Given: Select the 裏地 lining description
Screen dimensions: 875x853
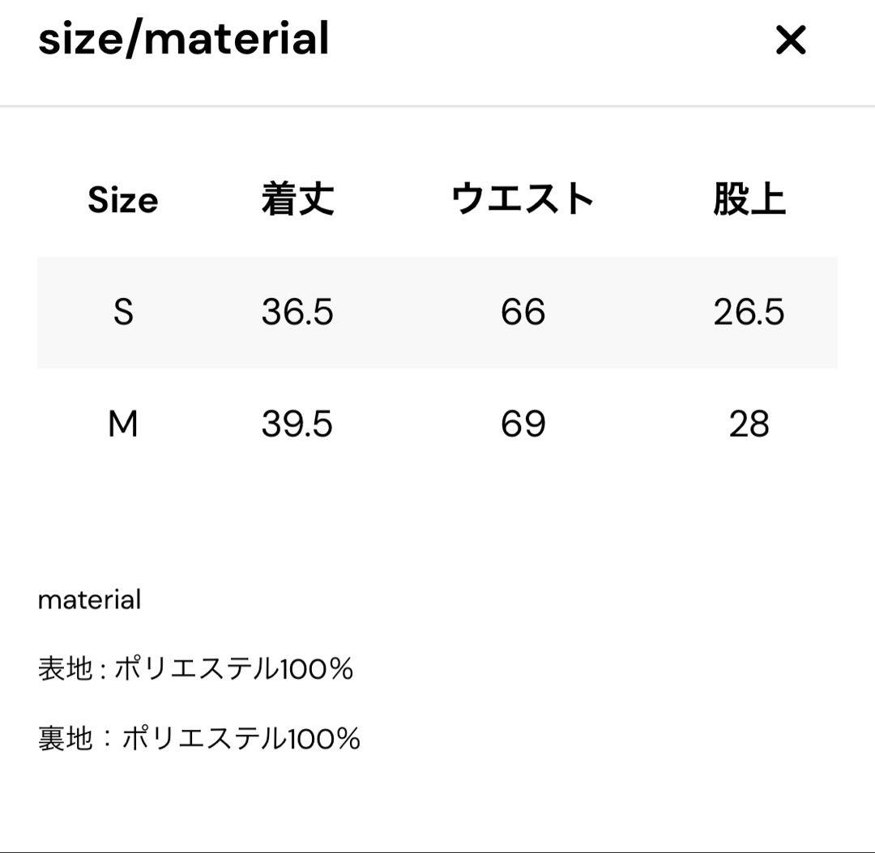Looking at the screenshot, I should (200, 739).
